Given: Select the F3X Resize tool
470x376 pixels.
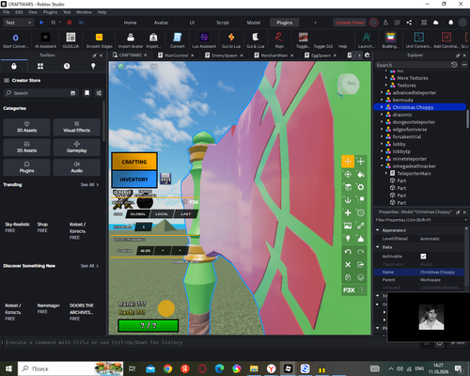Looking at the screenshot, I should [361, 162].
